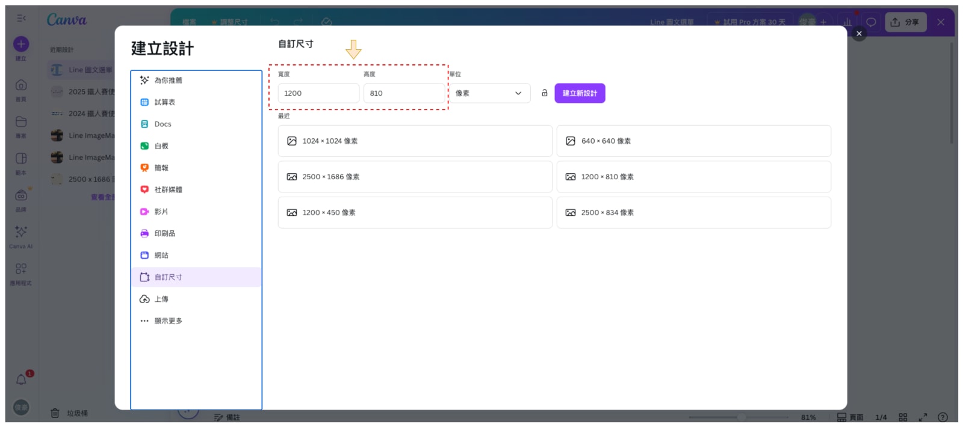963x427 pixels.
Task: Click the 試用 Pro 方案 30 天 button
Action: (750, 22)
